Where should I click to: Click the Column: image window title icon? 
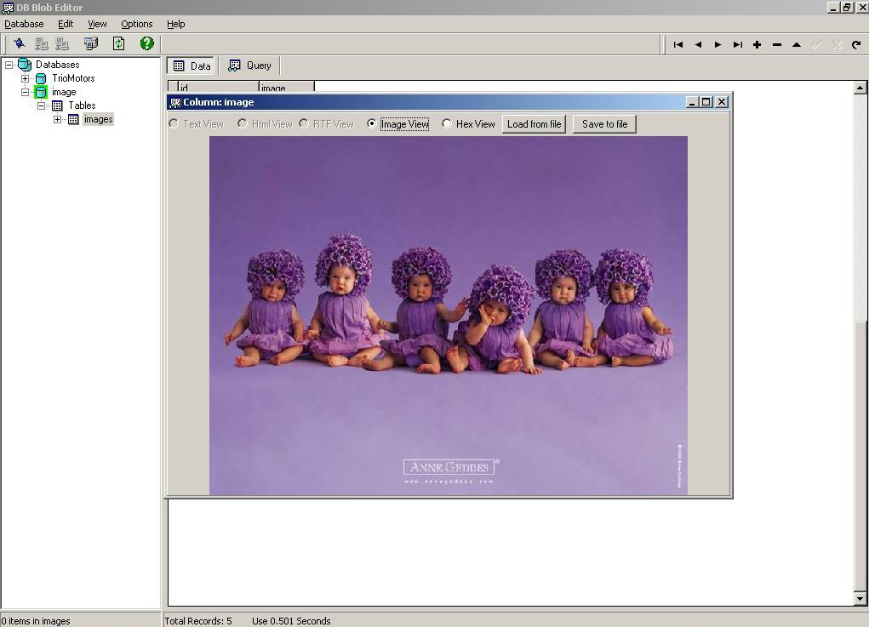[x=175, y=102]
